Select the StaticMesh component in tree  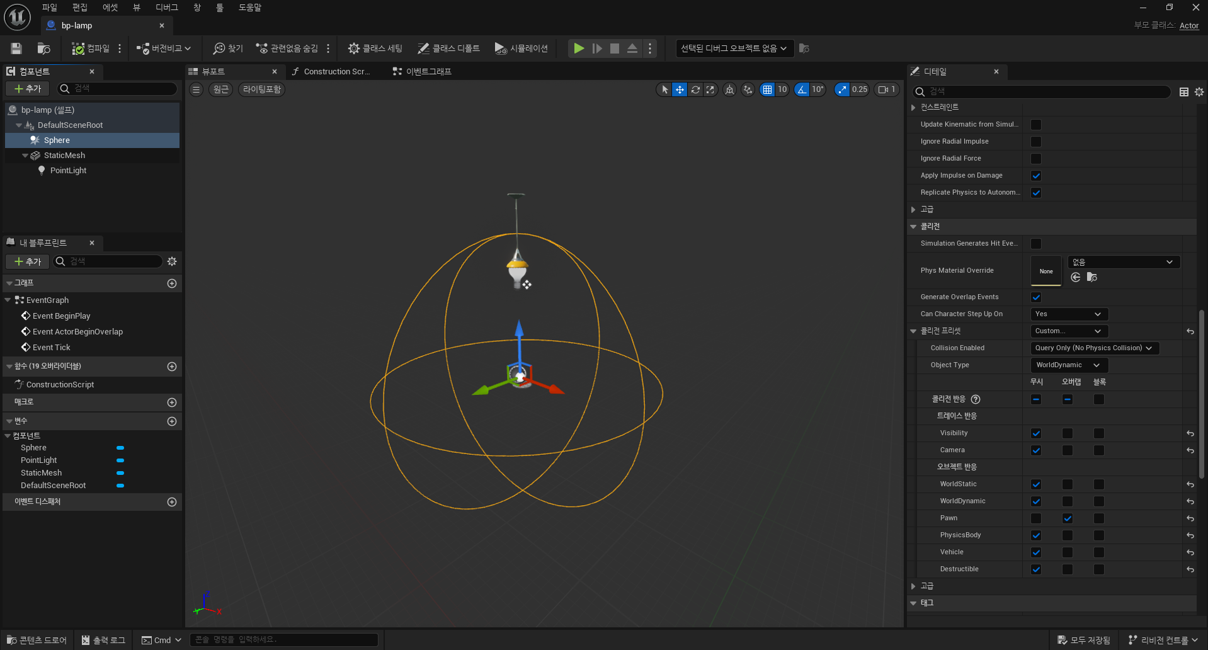(64, 156)
